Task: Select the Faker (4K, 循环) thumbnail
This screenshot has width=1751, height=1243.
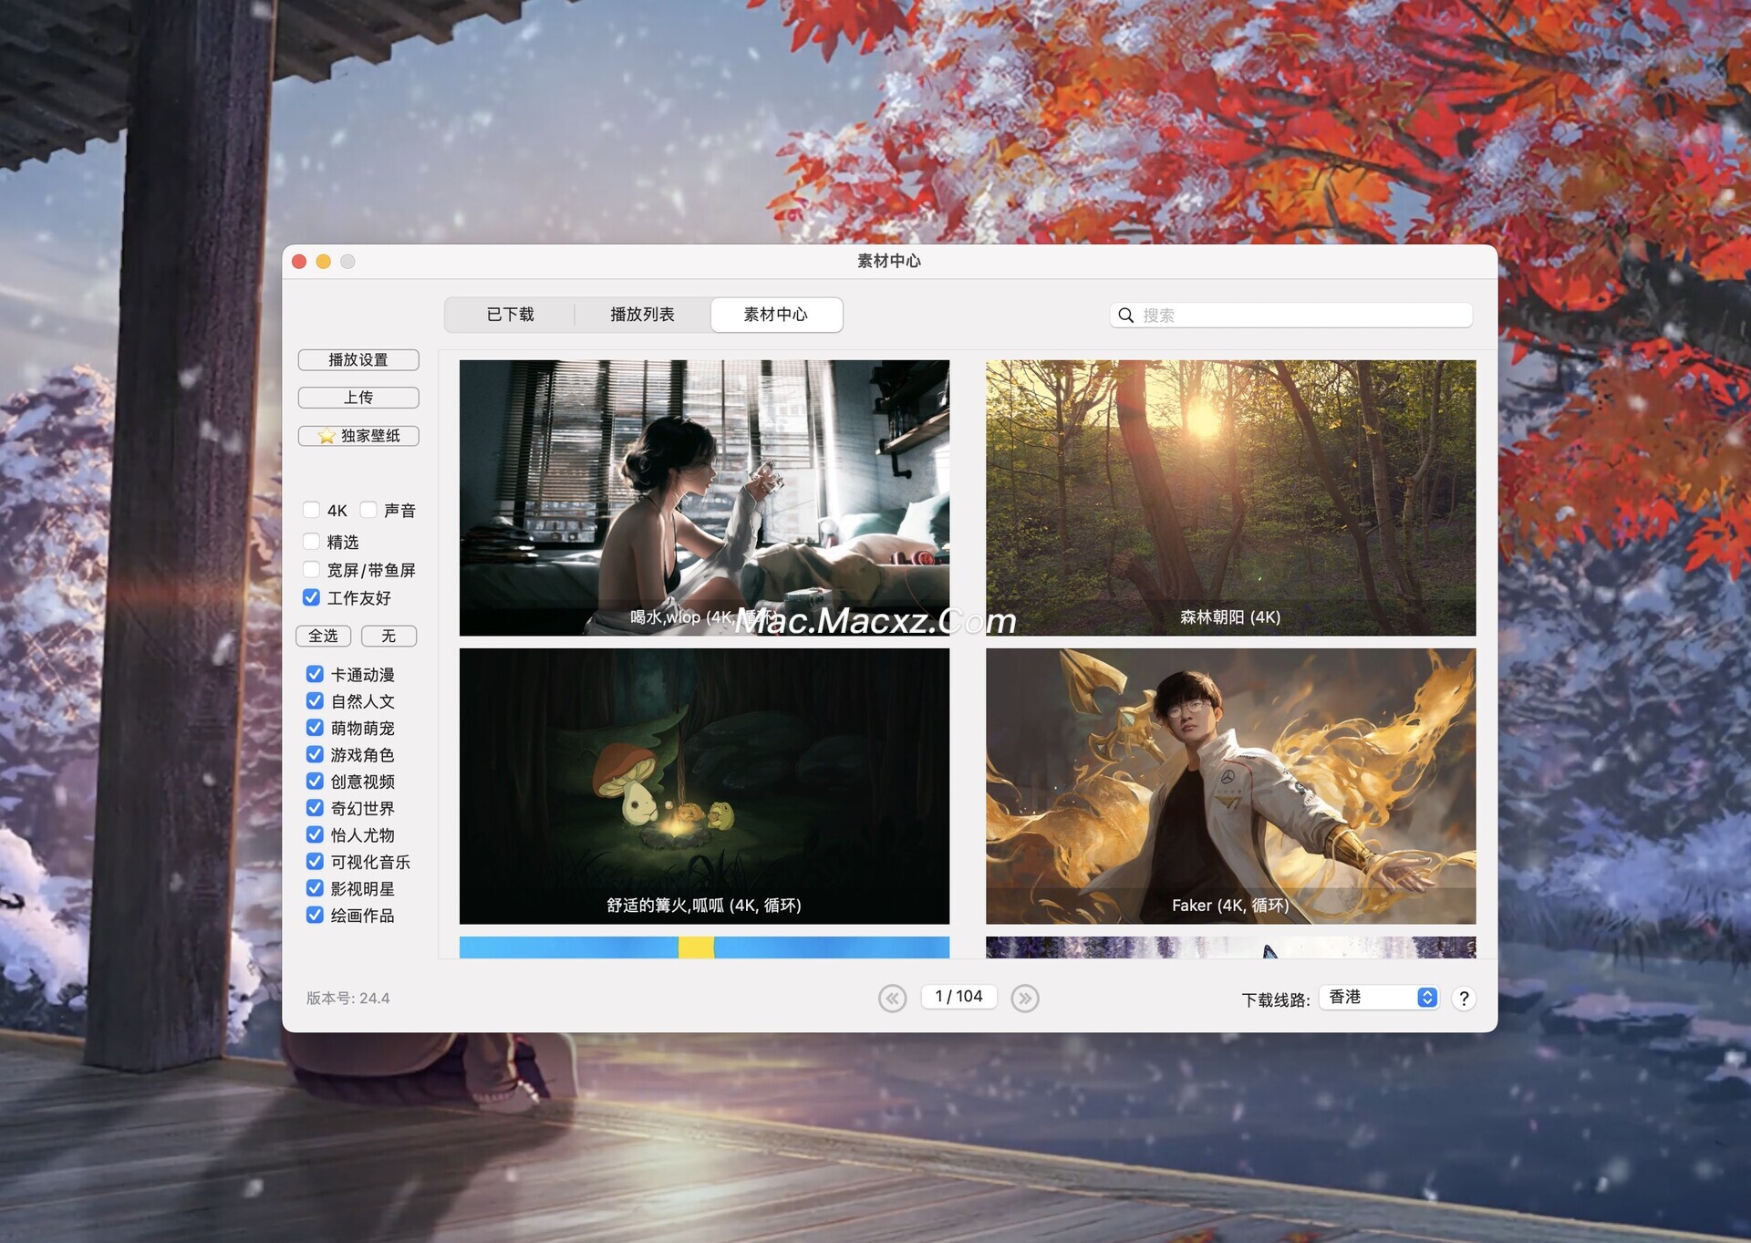Action: (1229, 785)
